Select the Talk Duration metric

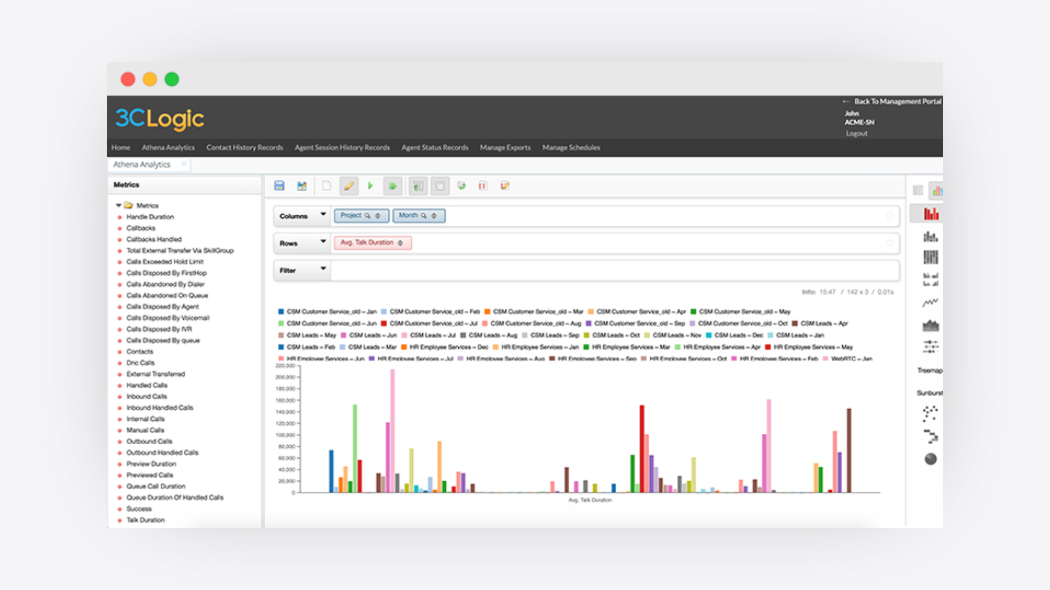pos(145,520)
